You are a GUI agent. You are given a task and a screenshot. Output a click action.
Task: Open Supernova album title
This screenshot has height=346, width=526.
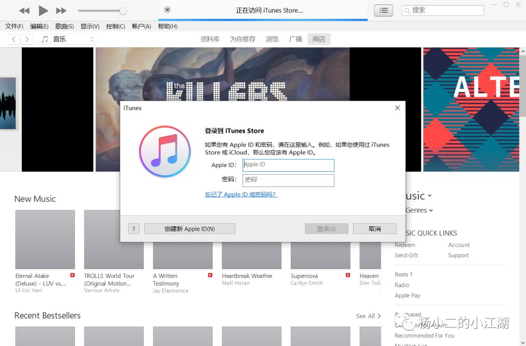tap(304, 275)
